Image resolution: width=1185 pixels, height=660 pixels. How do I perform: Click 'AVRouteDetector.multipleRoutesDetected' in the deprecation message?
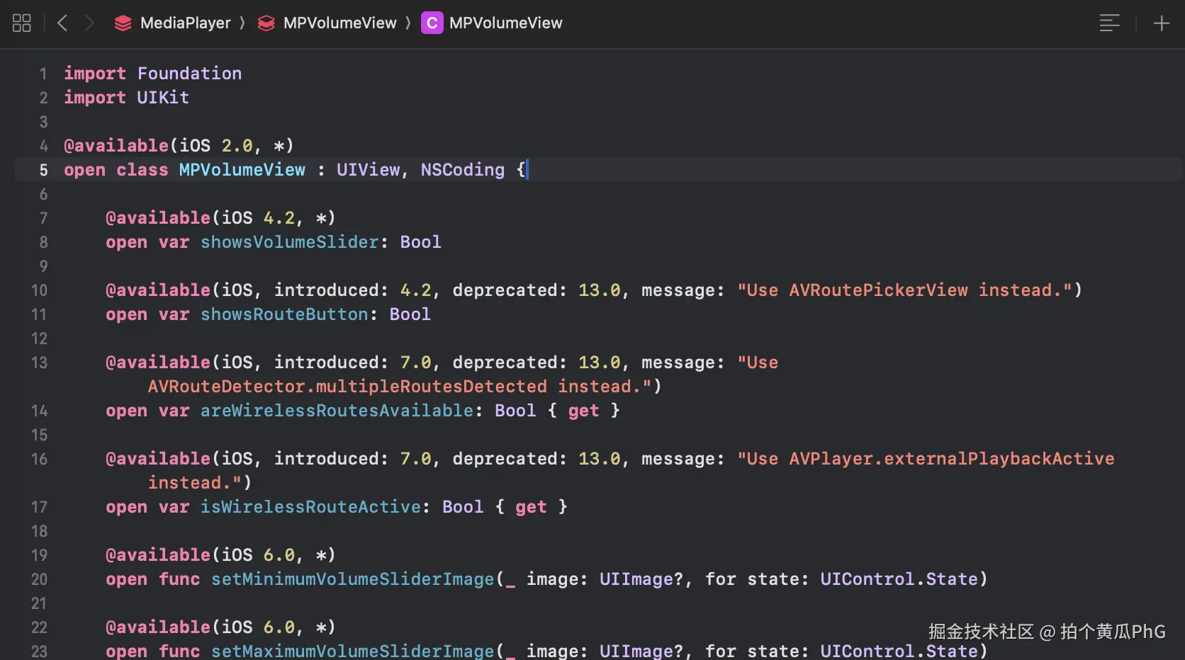point(347,387)
